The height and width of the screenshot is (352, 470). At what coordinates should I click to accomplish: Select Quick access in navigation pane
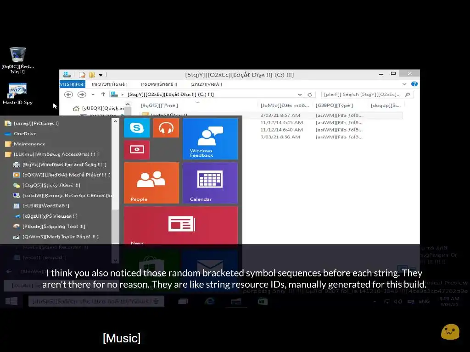(99, 108)
